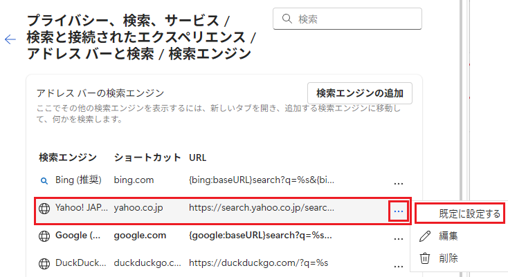Click the bing.com shortcut cell
The image size is (508, 277).
coord(134,180)
